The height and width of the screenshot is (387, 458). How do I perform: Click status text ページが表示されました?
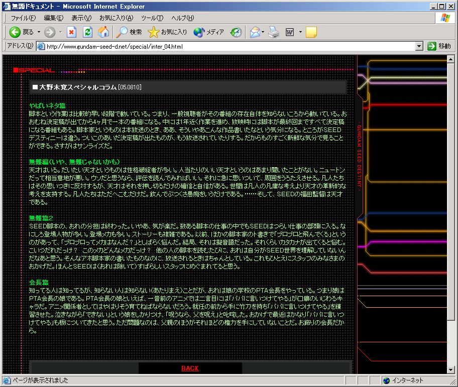tap(40, 380)
